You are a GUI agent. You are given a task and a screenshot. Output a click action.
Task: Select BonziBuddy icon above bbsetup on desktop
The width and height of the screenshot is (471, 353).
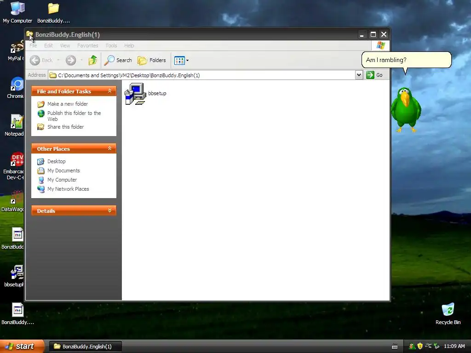(12, 239)
